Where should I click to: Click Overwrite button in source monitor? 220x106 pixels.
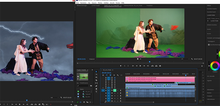point(156,66)
